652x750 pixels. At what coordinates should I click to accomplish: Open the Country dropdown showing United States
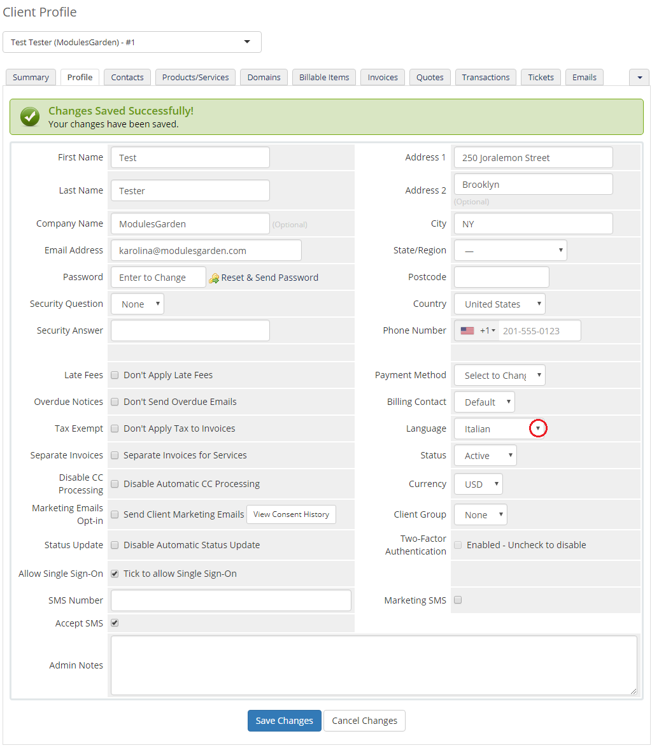tap(499, 304)
